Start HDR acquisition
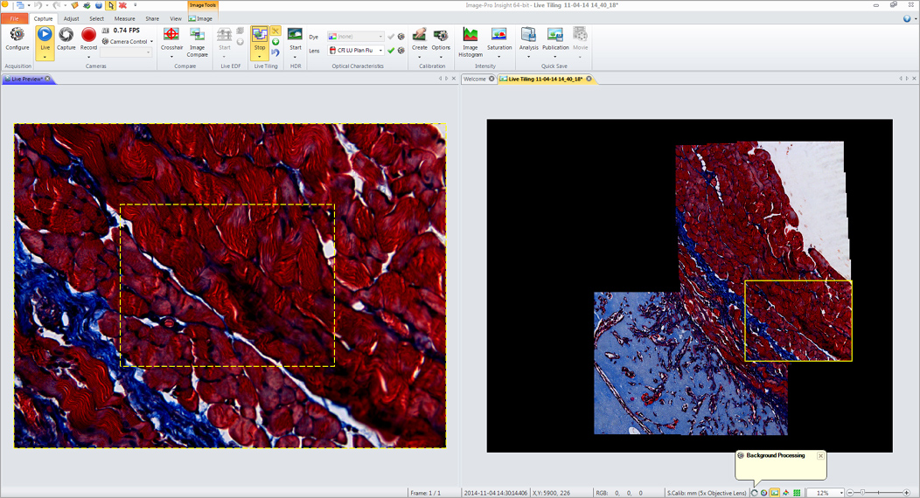This screenshot has height=498, width=920. click(x=295, y=38)
